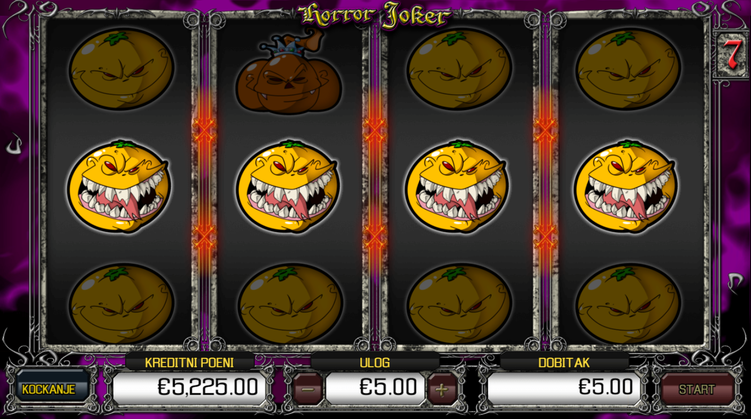This screenshot has width=751, height=419.
Task: Click the fanged orange on the fourth reel
Action: click(625, 187)
